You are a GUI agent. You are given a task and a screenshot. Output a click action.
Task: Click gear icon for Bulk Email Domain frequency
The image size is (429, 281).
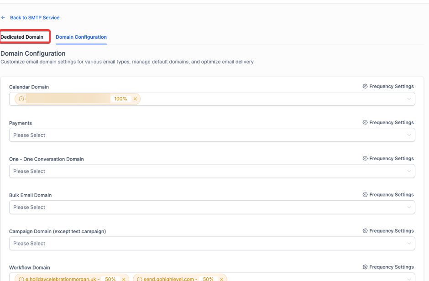tap(365, 195)
